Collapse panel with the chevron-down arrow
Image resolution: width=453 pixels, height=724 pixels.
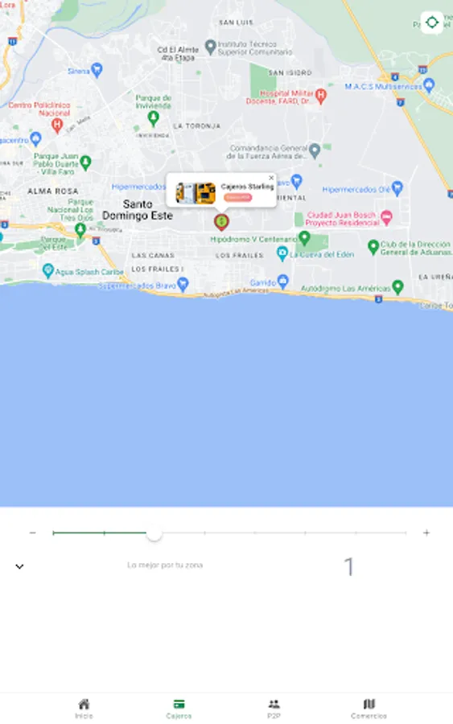(x=19, y=566)
